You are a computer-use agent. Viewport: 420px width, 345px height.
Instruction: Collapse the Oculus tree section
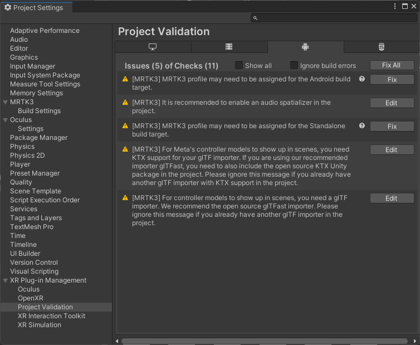pos(6,120)
